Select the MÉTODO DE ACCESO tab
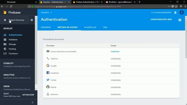Image resolution: width=187 pixels, height=105 pixels. [x=67, y=27]
